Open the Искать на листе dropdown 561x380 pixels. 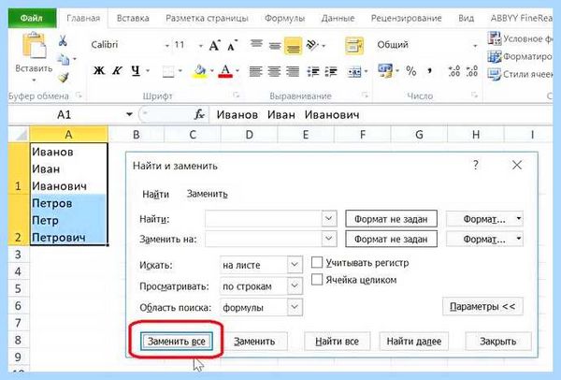295,265
